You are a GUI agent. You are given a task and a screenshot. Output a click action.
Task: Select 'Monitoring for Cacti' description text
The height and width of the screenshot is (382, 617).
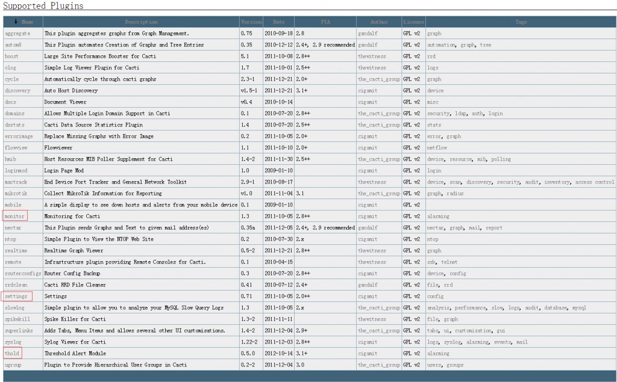[x=72, y=217]
